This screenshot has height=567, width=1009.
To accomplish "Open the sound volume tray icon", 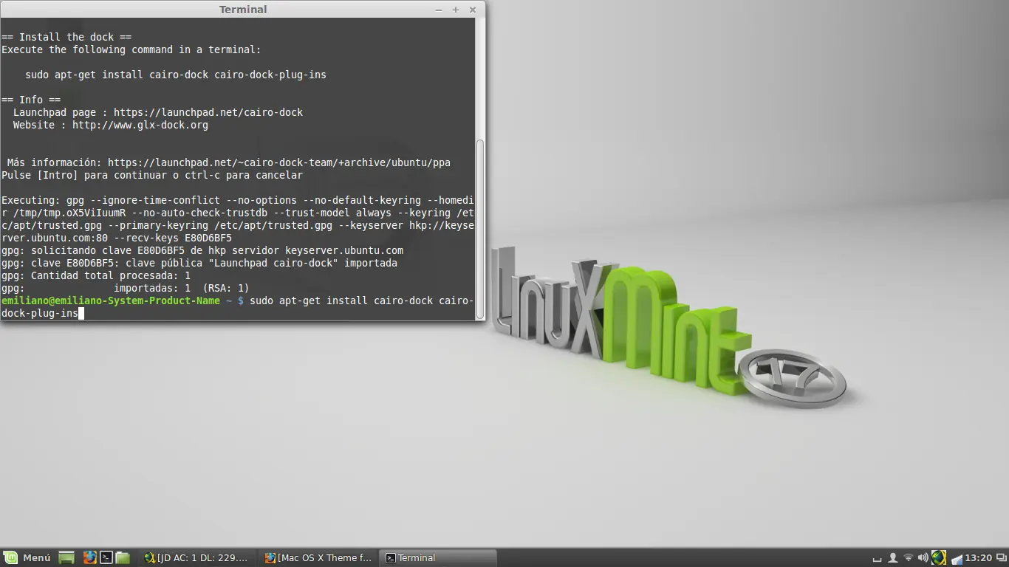I will point(923,557).
